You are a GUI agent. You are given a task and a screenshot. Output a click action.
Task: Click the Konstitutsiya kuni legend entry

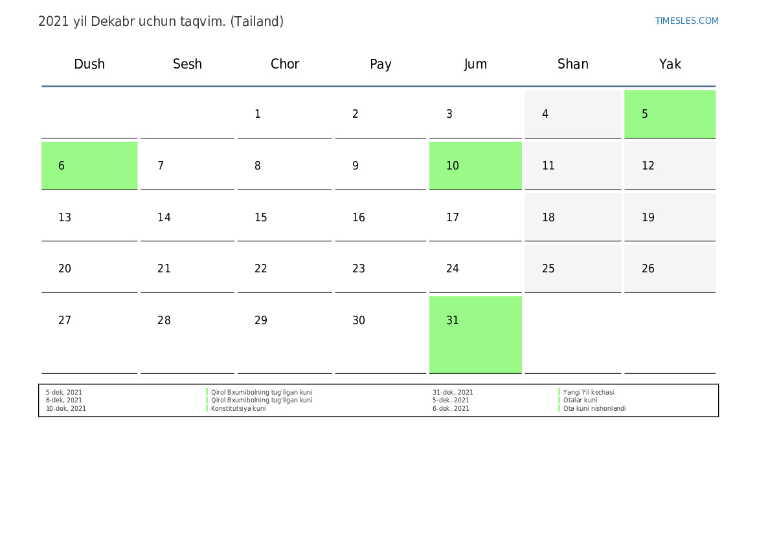click(238, 409)
